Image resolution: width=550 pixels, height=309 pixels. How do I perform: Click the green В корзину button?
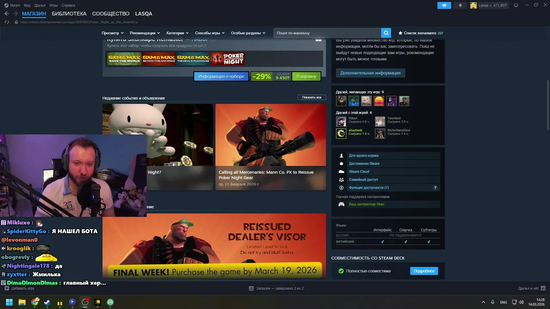[306, 76]
